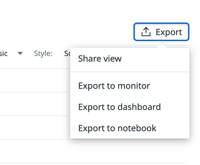200x165 pixels.
Task: Click blank space left of the Export button
Action: pos(76,32)
